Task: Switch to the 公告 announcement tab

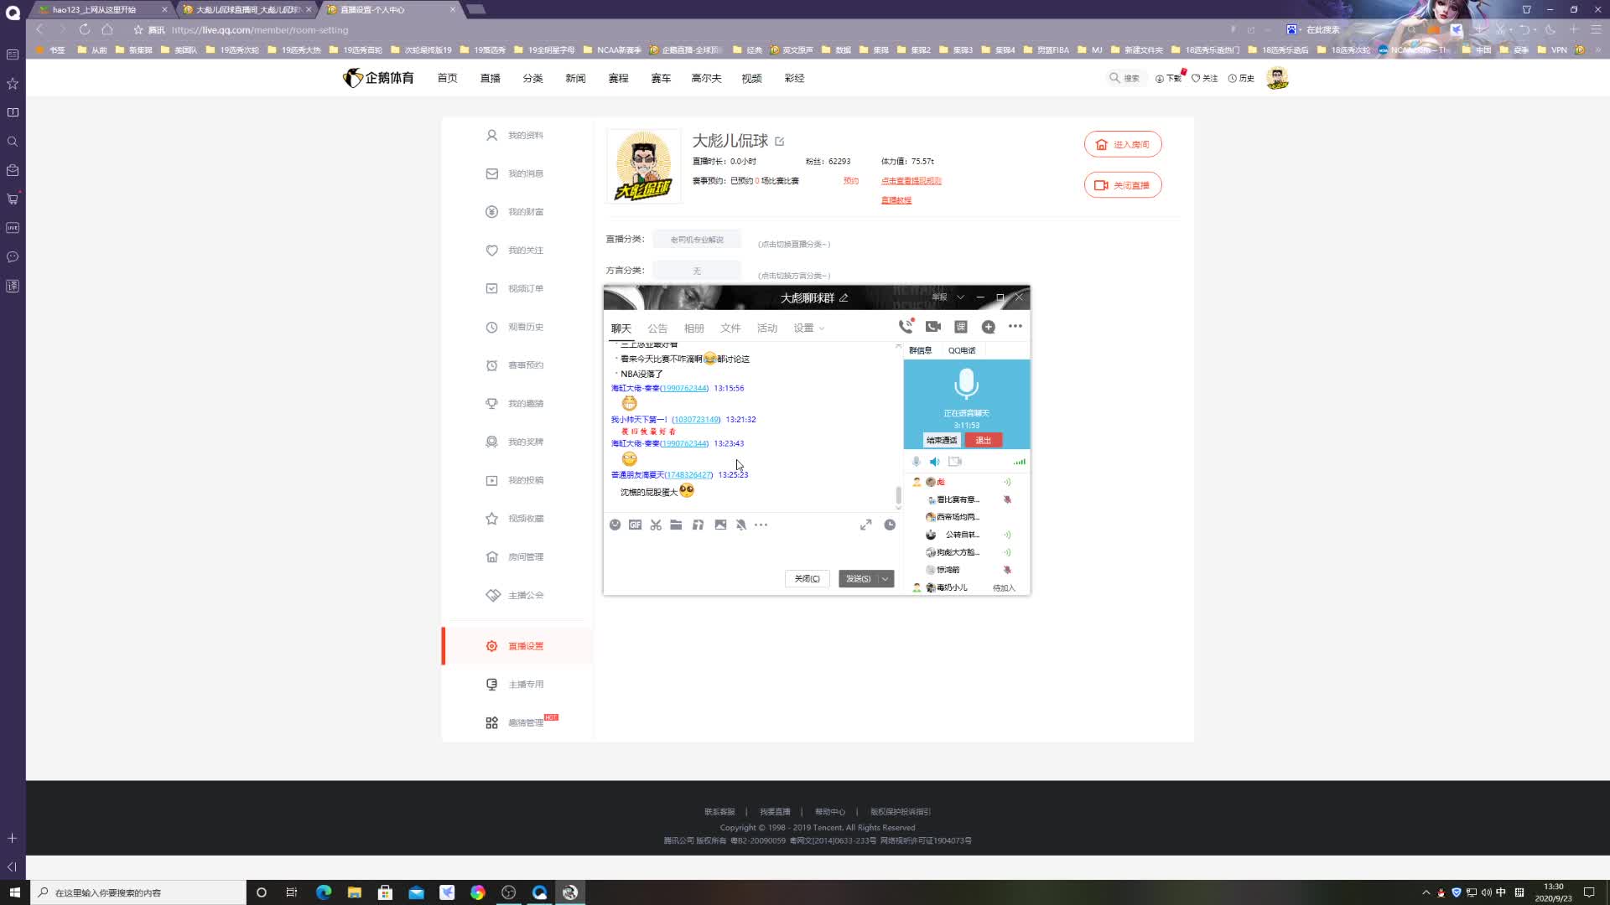Action: 657,328
